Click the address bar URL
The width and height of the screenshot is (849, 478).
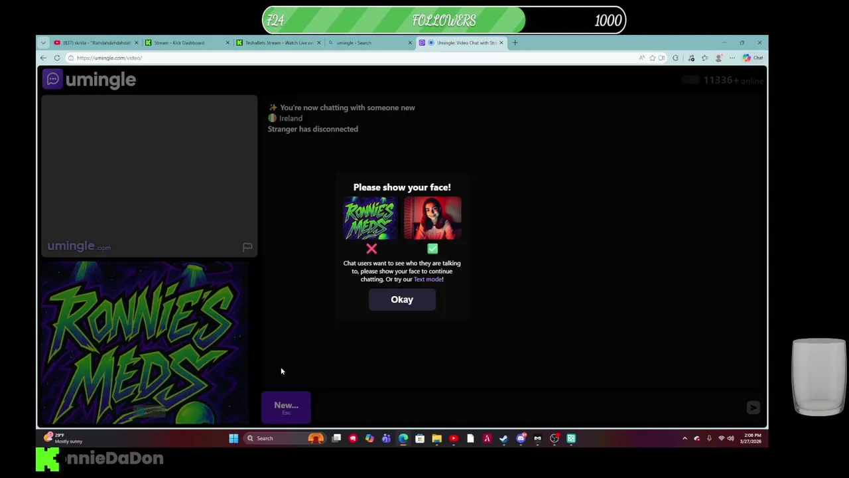[109, 58]
